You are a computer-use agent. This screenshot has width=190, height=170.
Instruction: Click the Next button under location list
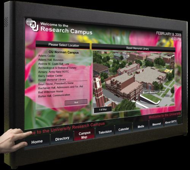pyautogui.click(x=76, y=102)
